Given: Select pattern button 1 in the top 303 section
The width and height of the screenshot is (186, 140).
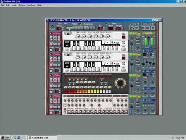Looking at the screenshot, I should [x=51, y=37].
